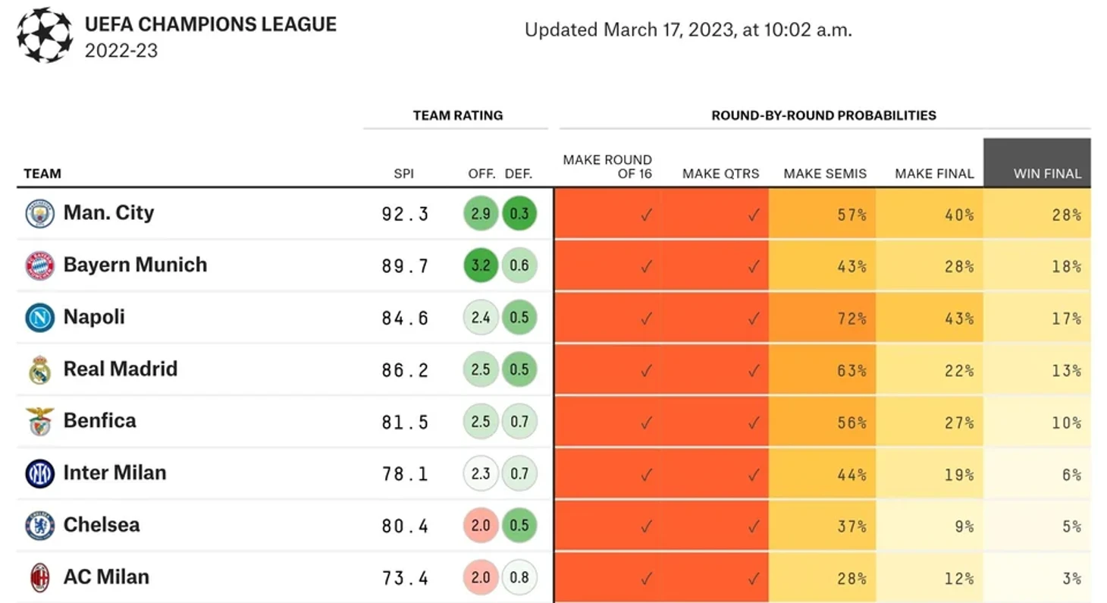The height and width of the screenshot is (603, 1107).
Task: Click the Benfica club crest
Action: 39,422
